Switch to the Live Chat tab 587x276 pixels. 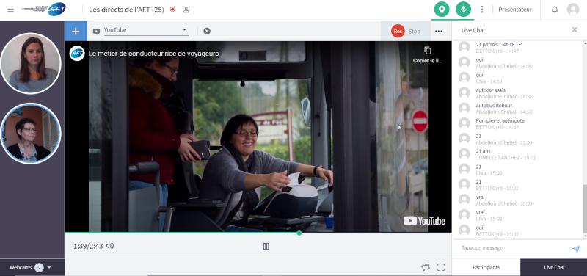(554, 267)
